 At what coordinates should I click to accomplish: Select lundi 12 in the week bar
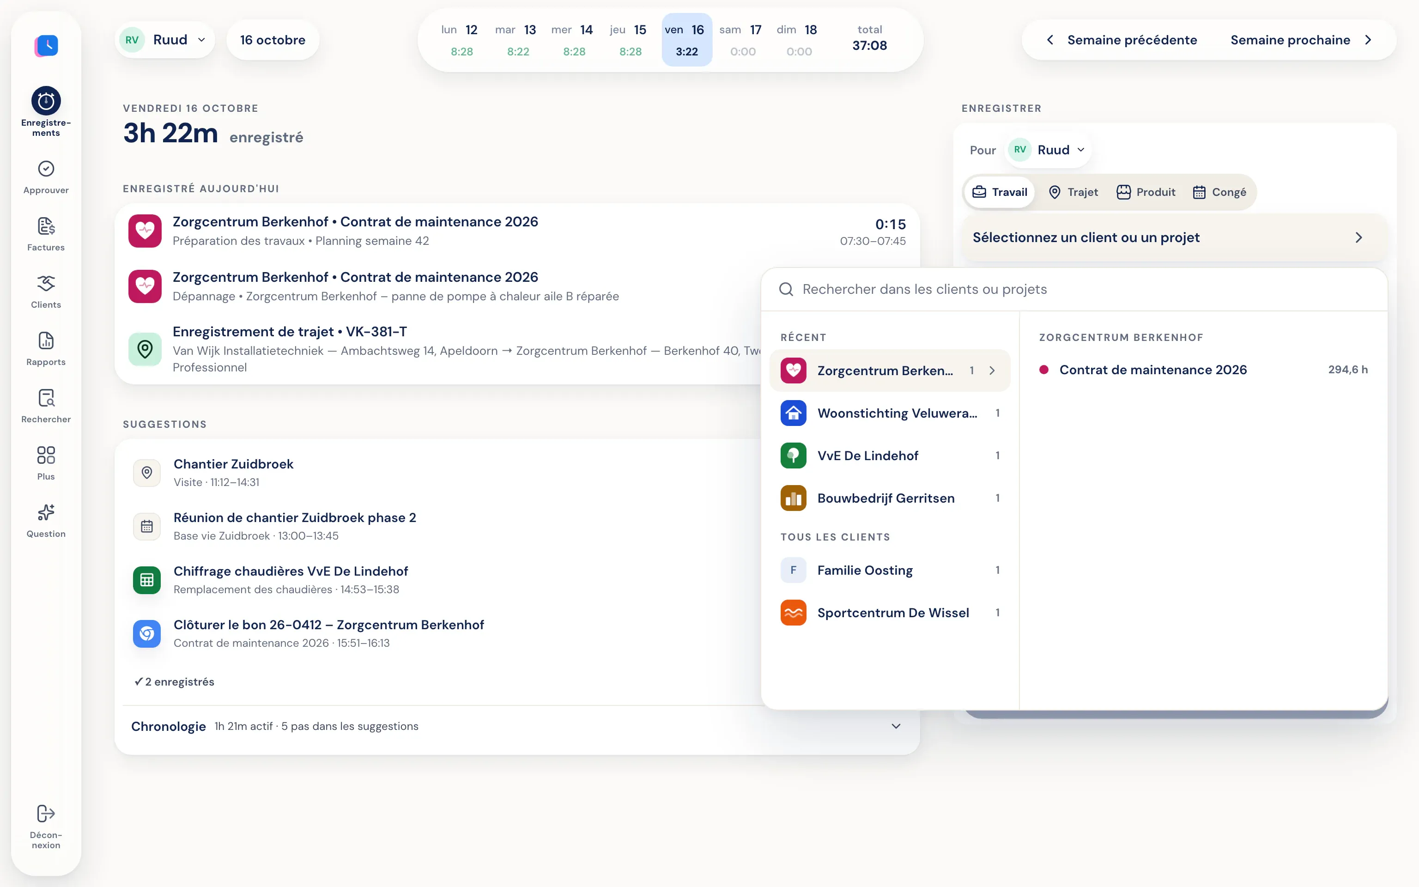pyautogui.click(x=461, y=40)
